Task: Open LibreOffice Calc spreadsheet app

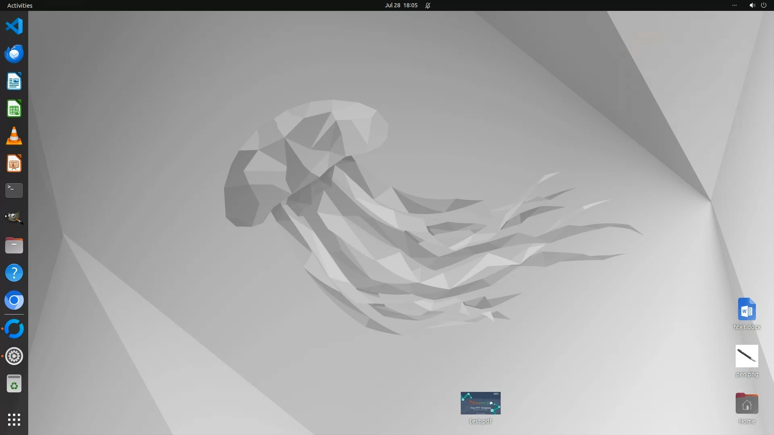Action: (14, 109)
